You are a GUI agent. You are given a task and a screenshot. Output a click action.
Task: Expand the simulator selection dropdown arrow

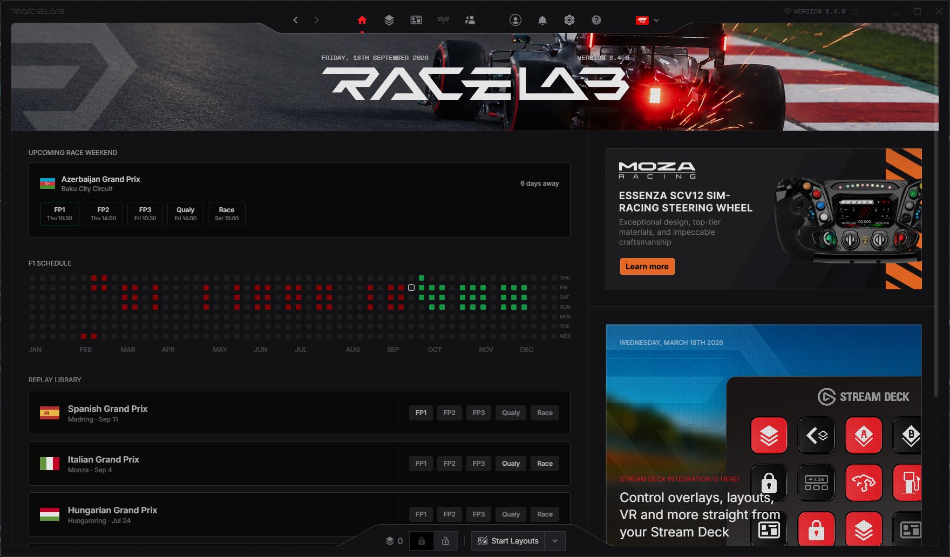click(x=656, y=21)
